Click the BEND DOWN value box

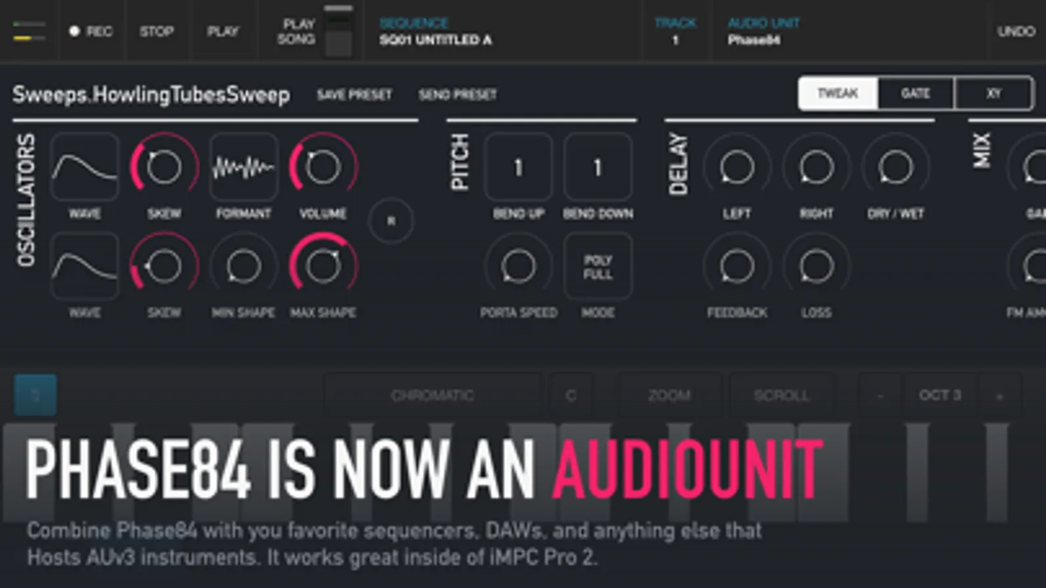[598, 167]
